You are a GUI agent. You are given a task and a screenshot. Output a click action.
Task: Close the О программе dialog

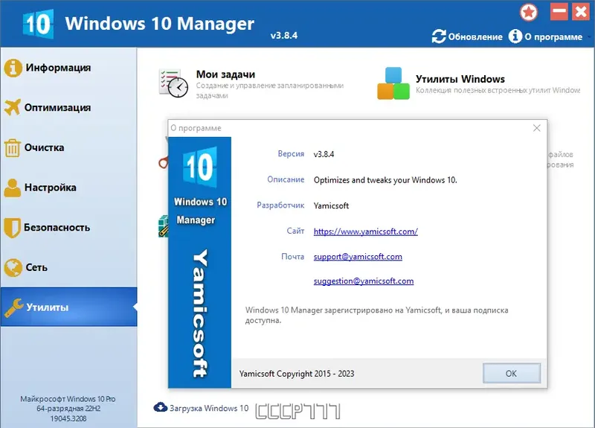[536, 128]
